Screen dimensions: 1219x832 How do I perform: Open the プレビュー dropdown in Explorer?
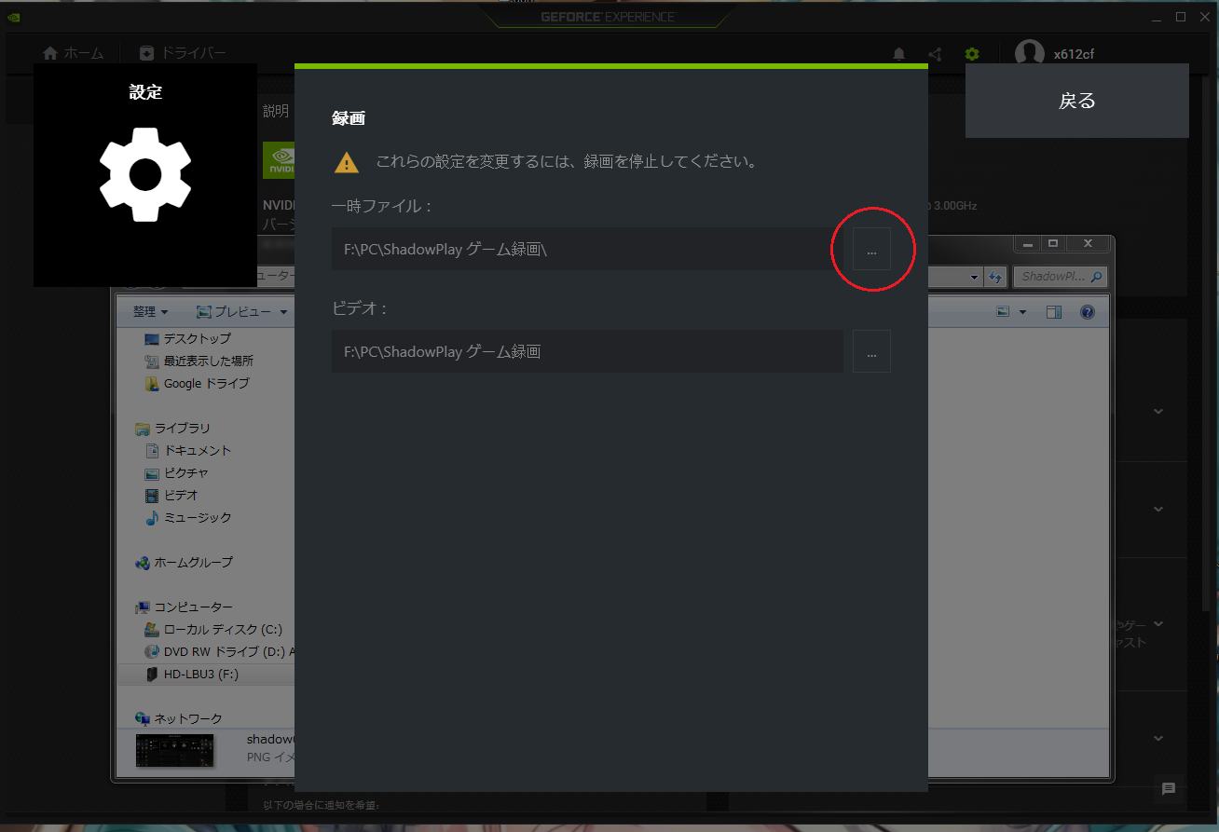[241, 312]
